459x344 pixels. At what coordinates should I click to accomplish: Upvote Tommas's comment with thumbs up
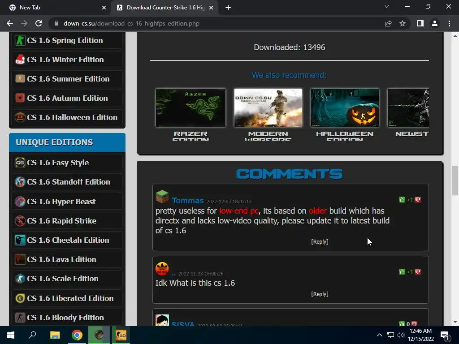click(402, 200)
